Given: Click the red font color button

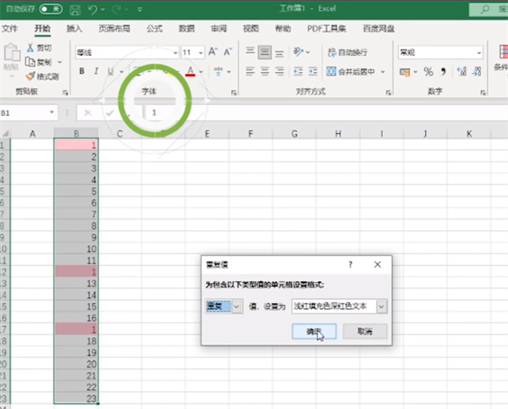Looking at the screenshot, I should (190, 71).
